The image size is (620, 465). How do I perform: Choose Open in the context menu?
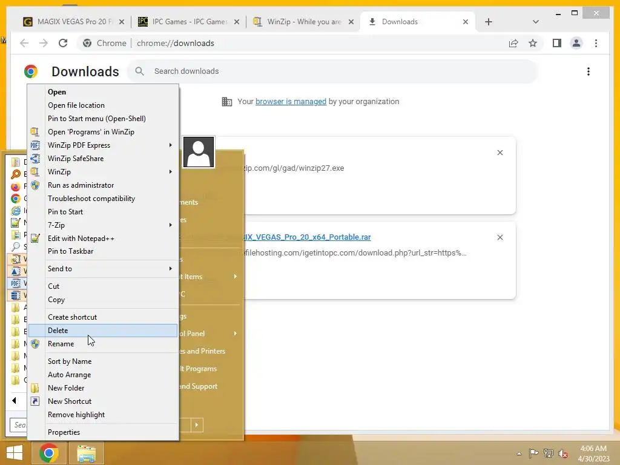pos(103,92)
